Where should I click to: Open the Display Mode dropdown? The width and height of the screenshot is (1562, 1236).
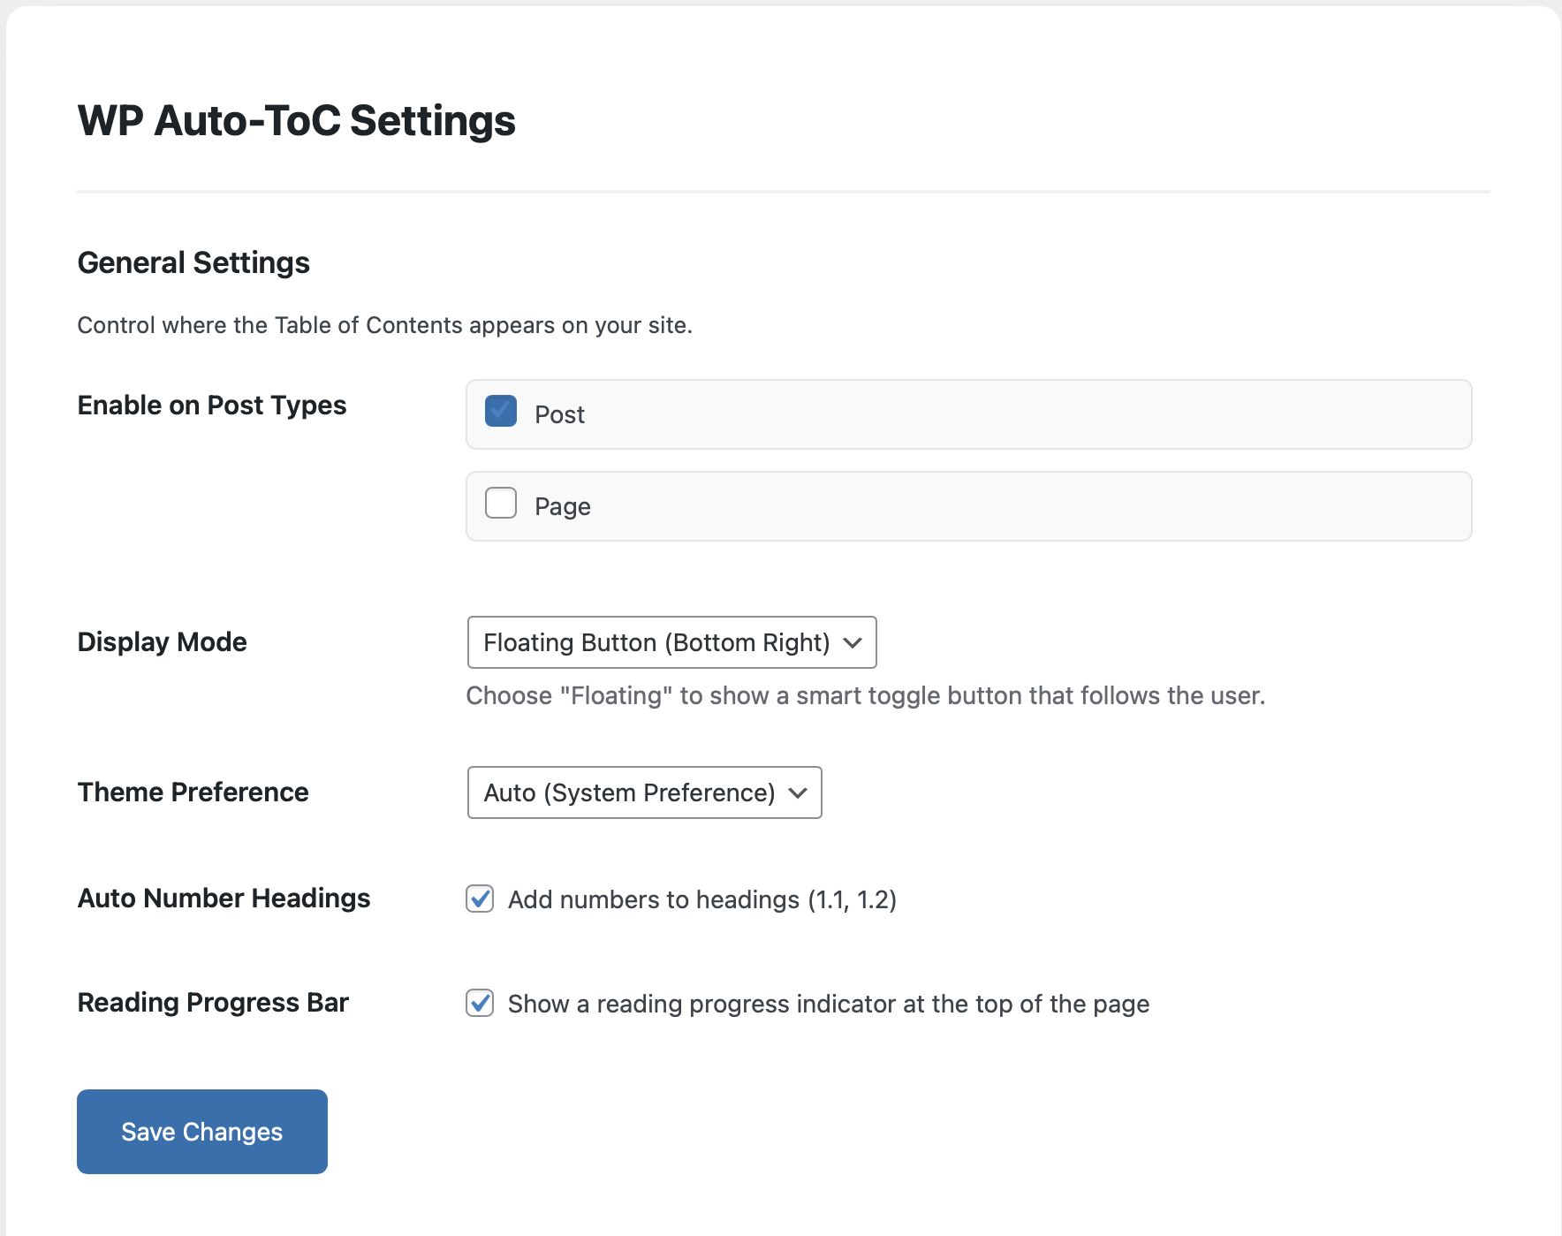coord(671,642)
